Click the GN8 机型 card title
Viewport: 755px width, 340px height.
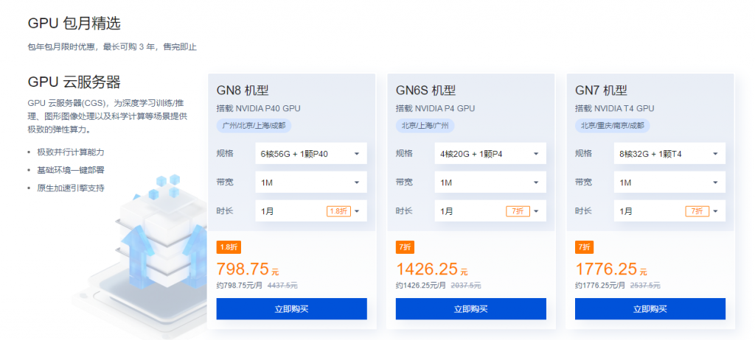point(246,91)
